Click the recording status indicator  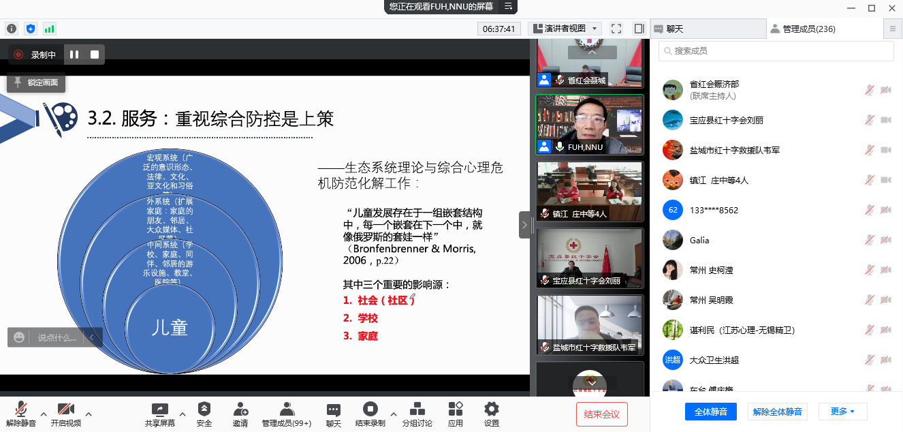coord(35,55)
